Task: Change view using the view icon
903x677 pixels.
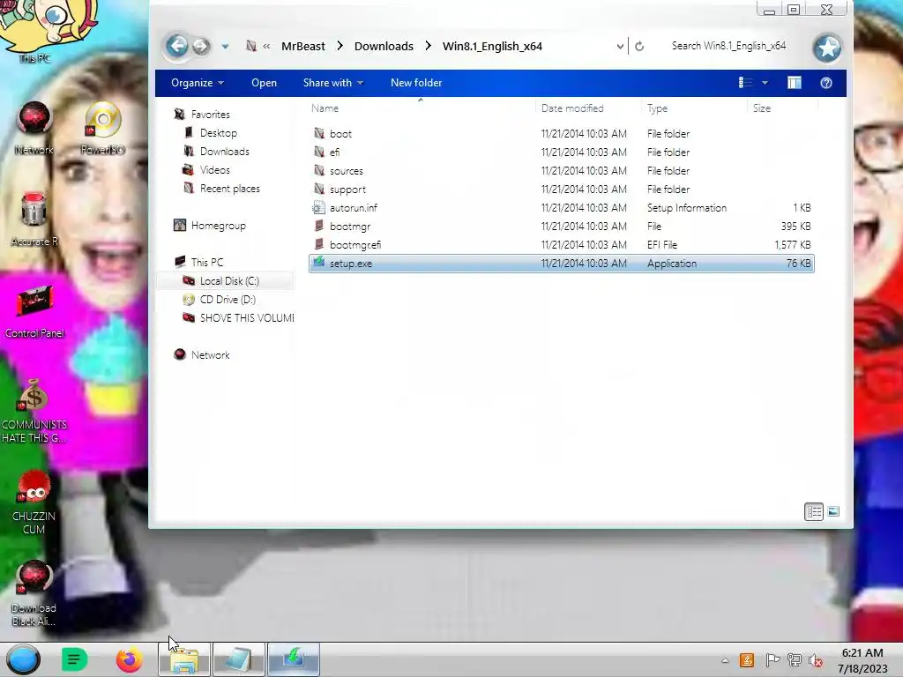Action: pos(745,82)
